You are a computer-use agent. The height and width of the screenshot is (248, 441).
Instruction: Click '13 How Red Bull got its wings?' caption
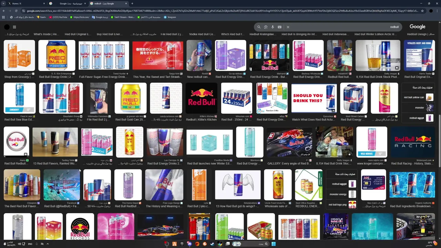tap(238, 206)
